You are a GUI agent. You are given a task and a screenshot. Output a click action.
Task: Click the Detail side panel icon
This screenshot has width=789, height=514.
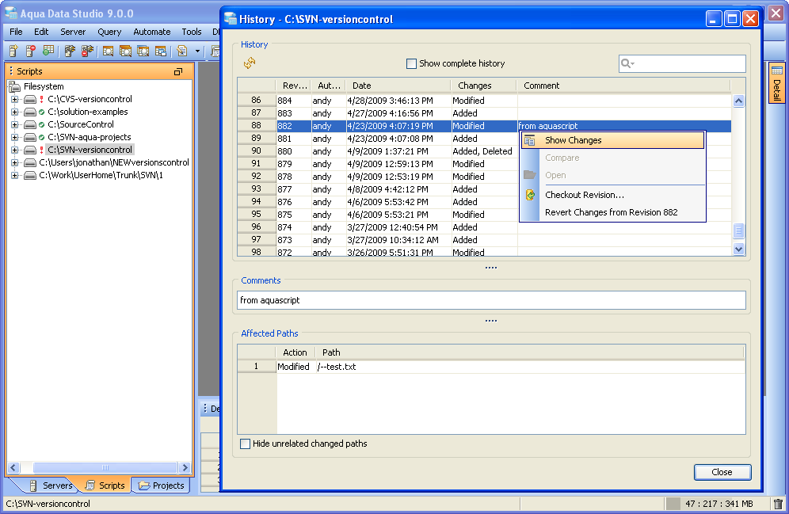click(x=777, y=70)
